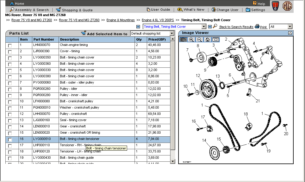
Task: Select the pan hand tool in Image Viewer
Action: [183, 40]
